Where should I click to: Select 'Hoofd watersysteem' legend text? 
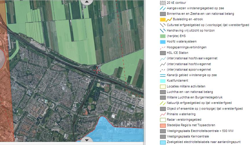tap(182, 42)
